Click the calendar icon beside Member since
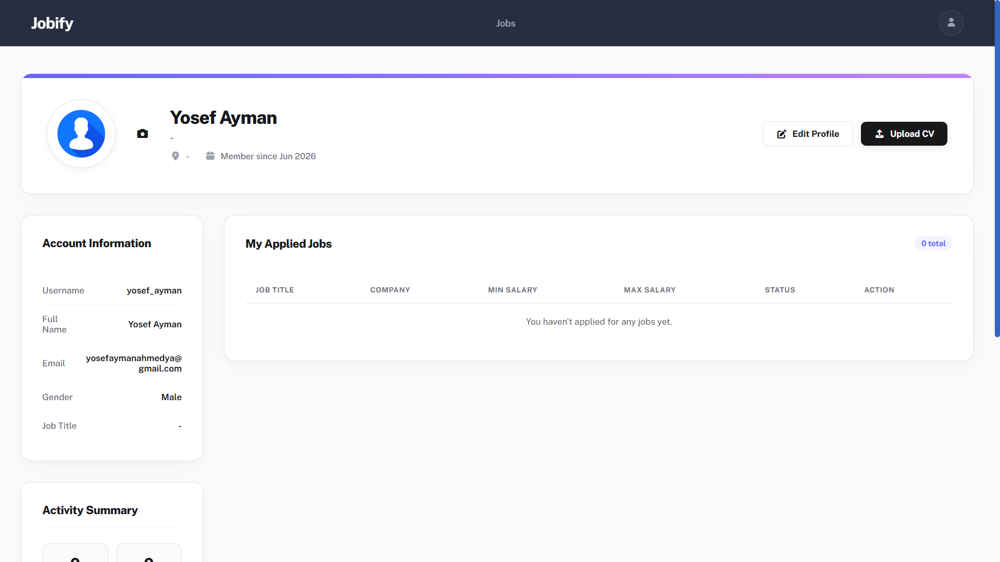This screenshot has height=562, width=1000. [210, 156]
